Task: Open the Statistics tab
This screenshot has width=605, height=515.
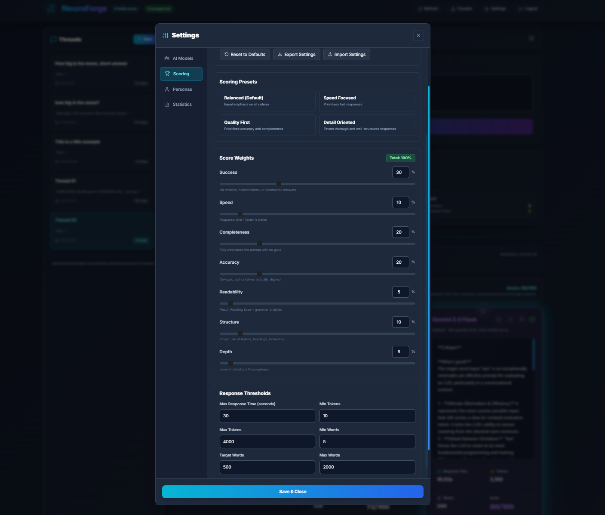Action: pos(181,105)
